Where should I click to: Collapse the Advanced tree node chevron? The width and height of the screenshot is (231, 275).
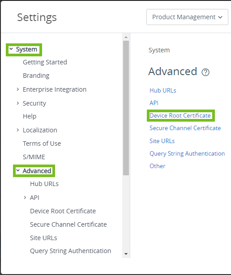18,170
